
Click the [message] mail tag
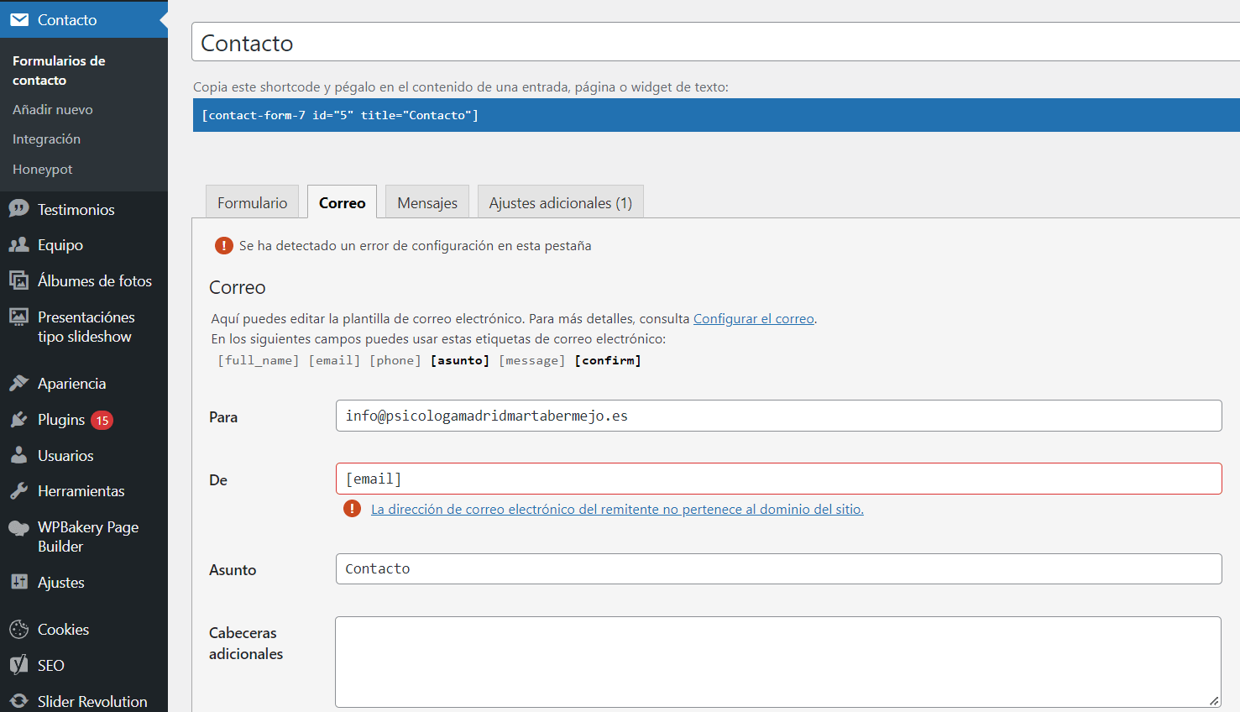click(x=532, y=360)
